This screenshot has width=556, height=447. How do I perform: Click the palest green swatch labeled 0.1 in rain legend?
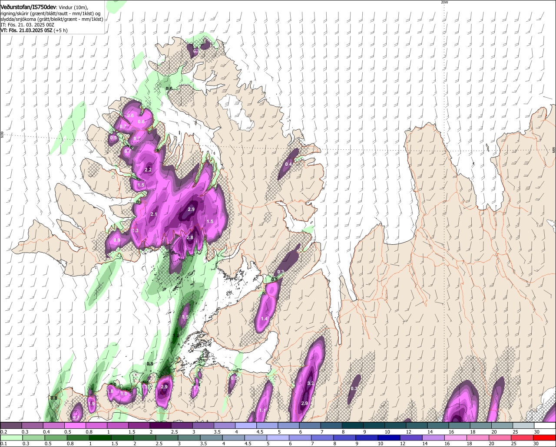pyautogui.click(x=11, y=438)
